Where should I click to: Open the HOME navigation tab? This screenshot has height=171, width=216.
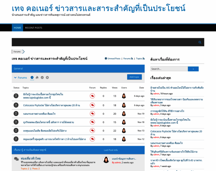tap(17, 28)
